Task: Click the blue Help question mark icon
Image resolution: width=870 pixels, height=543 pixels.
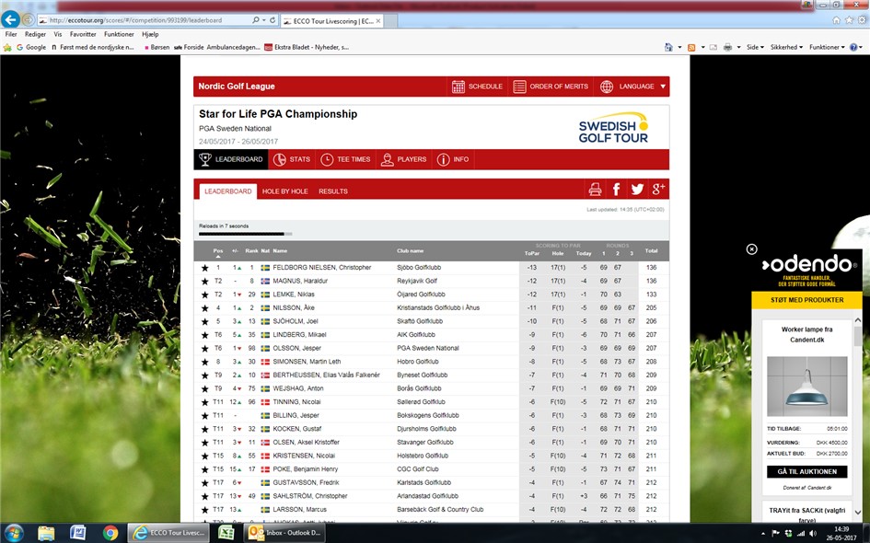Action: point(854,48)
